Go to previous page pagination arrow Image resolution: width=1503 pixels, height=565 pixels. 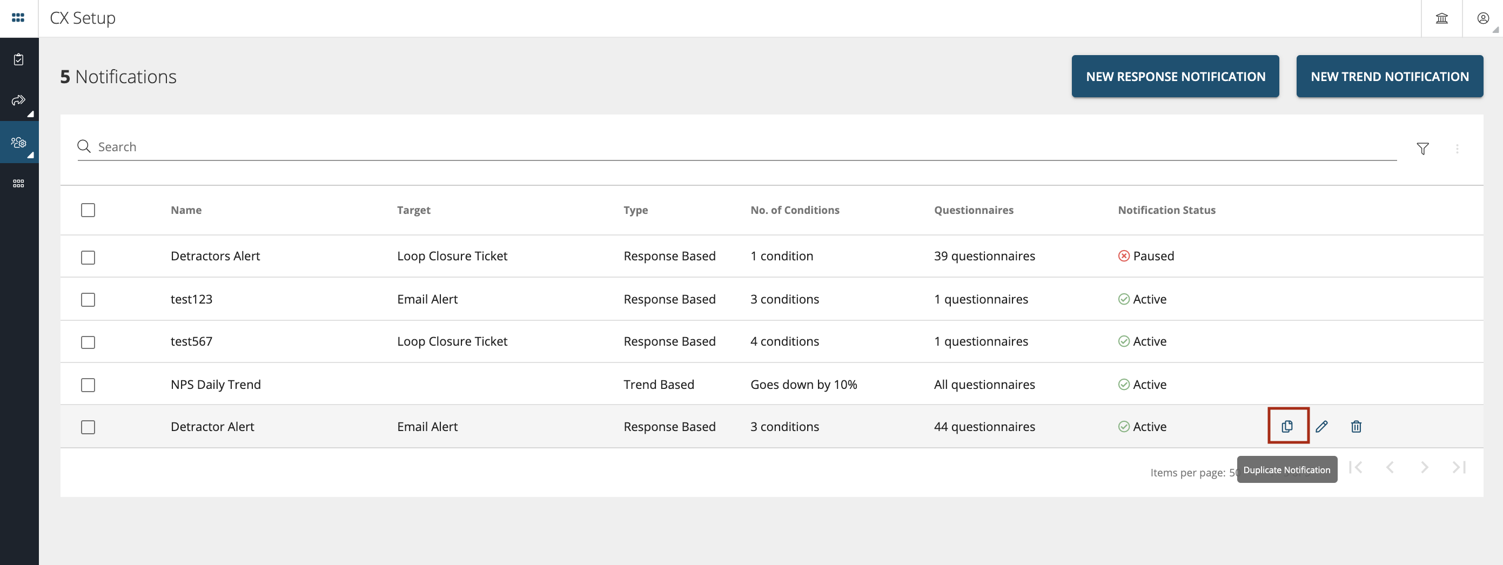[x=1390, y=467]
